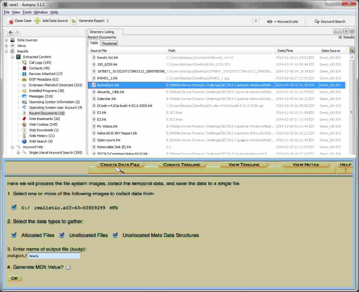The height and width of the screenshot is (292, 359).
Task: Click the Create Timeline button
Action: click(182, 165)
